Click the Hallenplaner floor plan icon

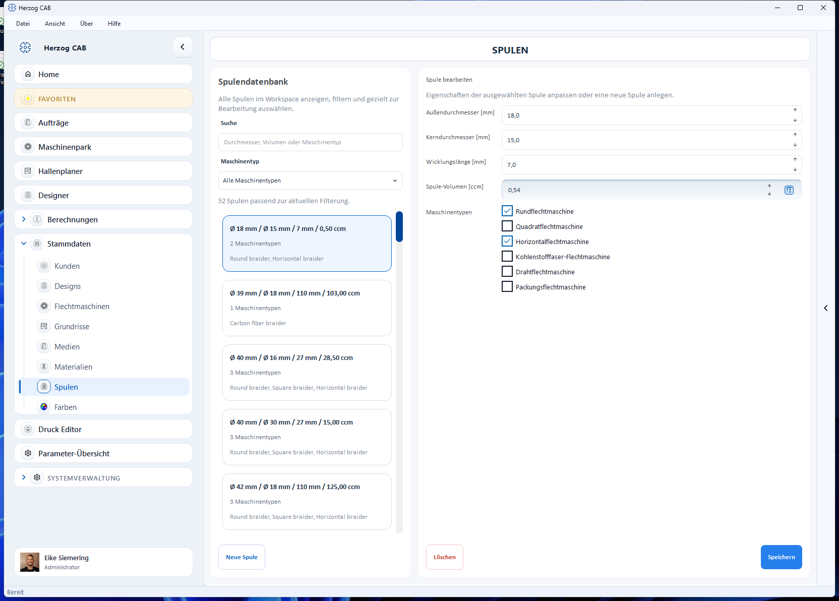tap(28, 171)
